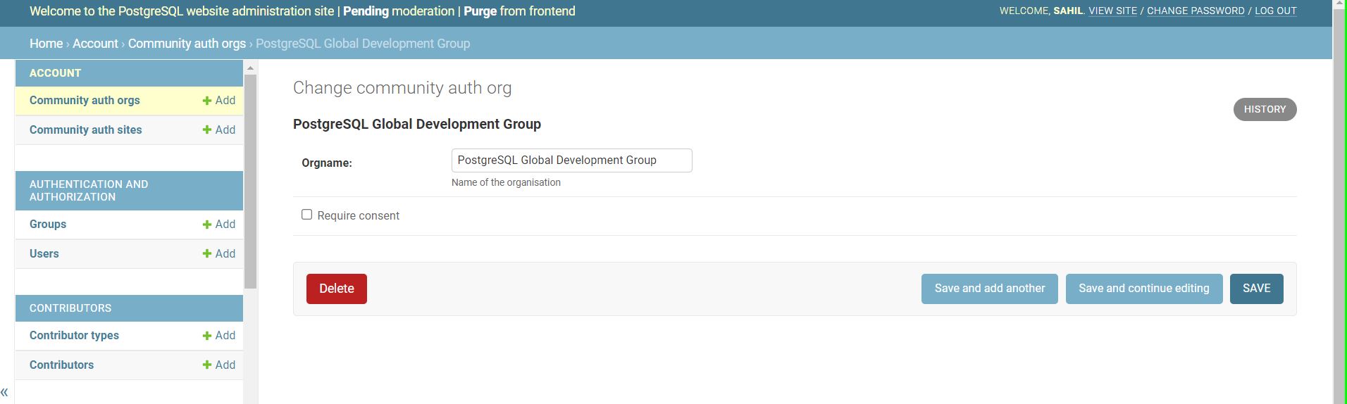1347x404 pixels.
Task: Click Save and add another
Action: 989,289
